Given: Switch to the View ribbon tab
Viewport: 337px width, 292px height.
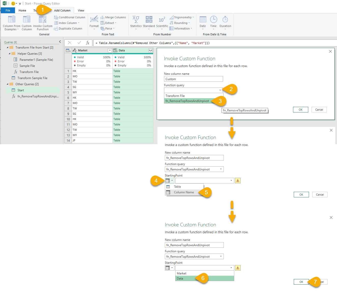Looking at the screenshot, I should 81,10.
